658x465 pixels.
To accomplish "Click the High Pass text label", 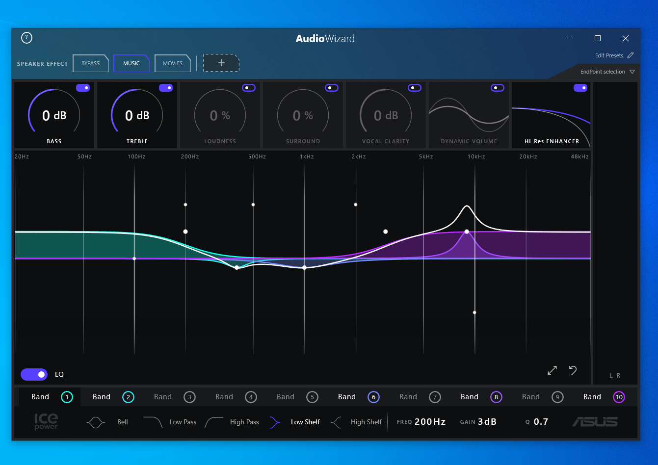I will click(x=244, y=422).
